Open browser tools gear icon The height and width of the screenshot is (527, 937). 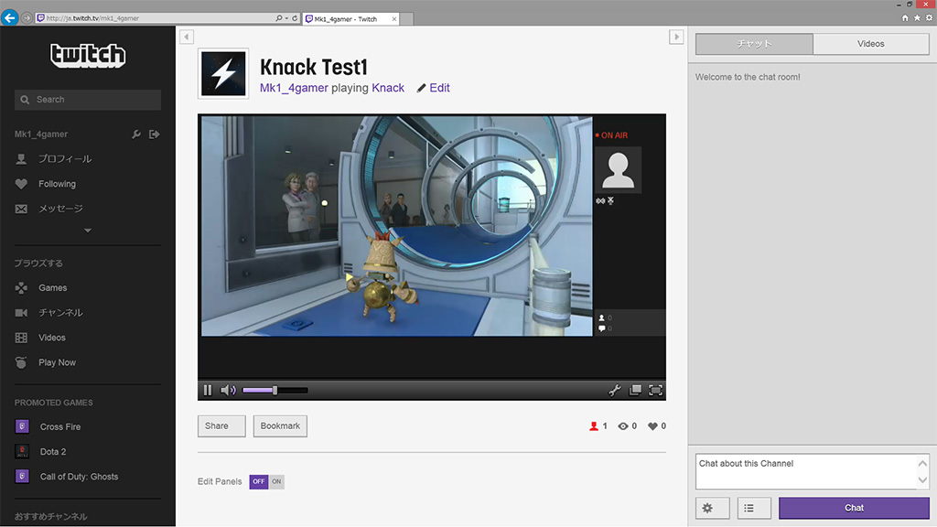click(x=929, y=18)
